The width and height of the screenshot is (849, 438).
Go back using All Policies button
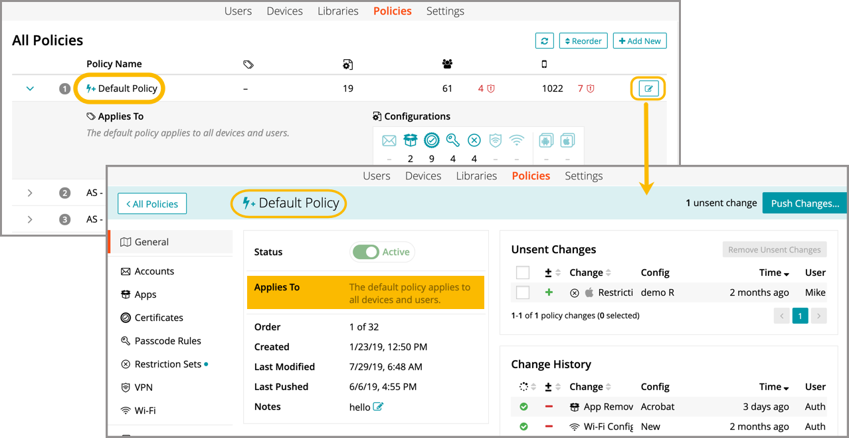coord(152,204)
